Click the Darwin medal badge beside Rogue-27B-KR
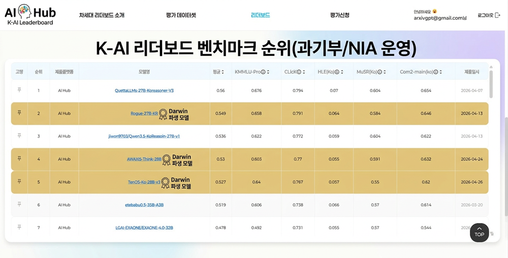The height and width of the screenshot is (258, 508). 163,114
